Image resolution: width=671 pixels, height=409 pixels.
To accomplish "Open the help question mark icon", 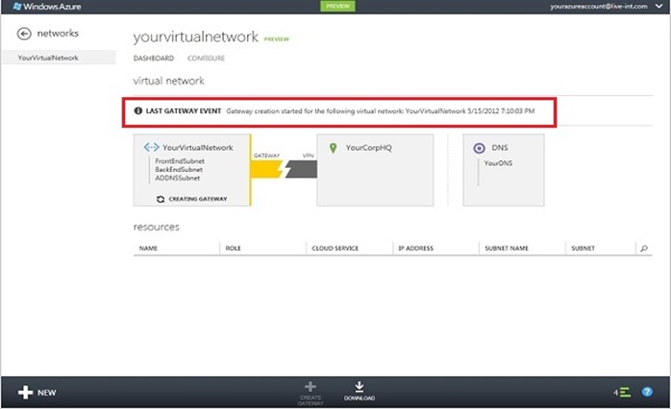I will [647, 392].
